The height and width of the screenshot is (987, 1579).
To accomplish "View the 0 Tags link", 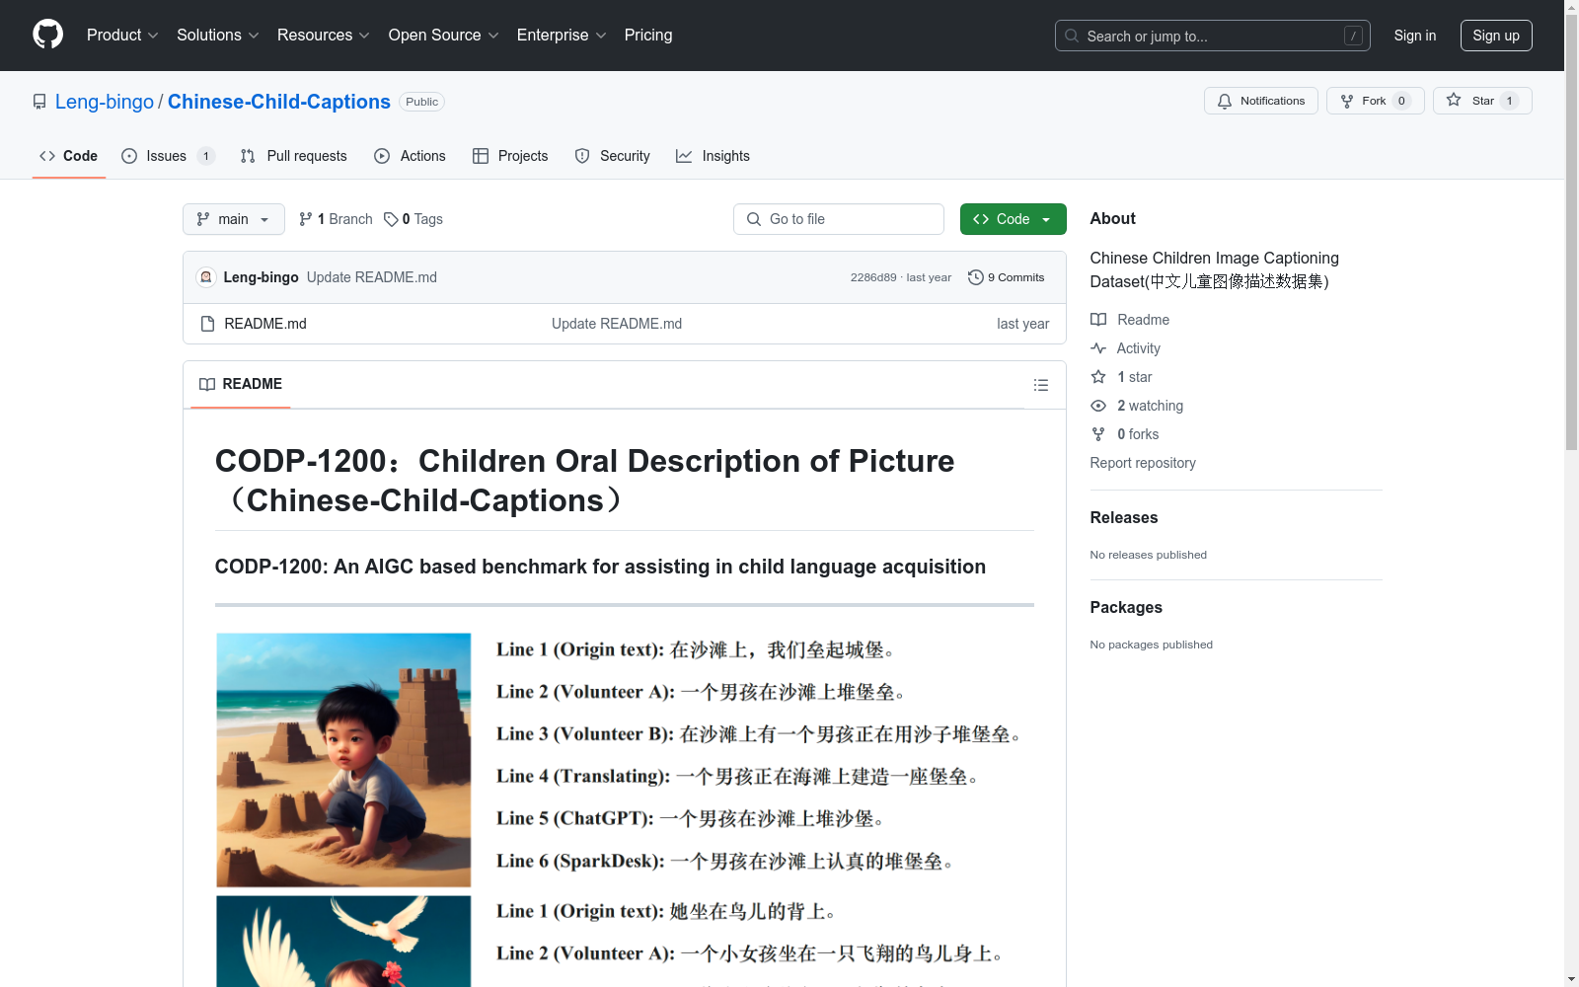I will pos(414,219).
